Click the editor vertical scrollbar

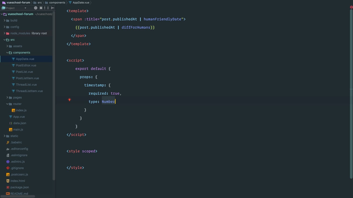(351, 94)
